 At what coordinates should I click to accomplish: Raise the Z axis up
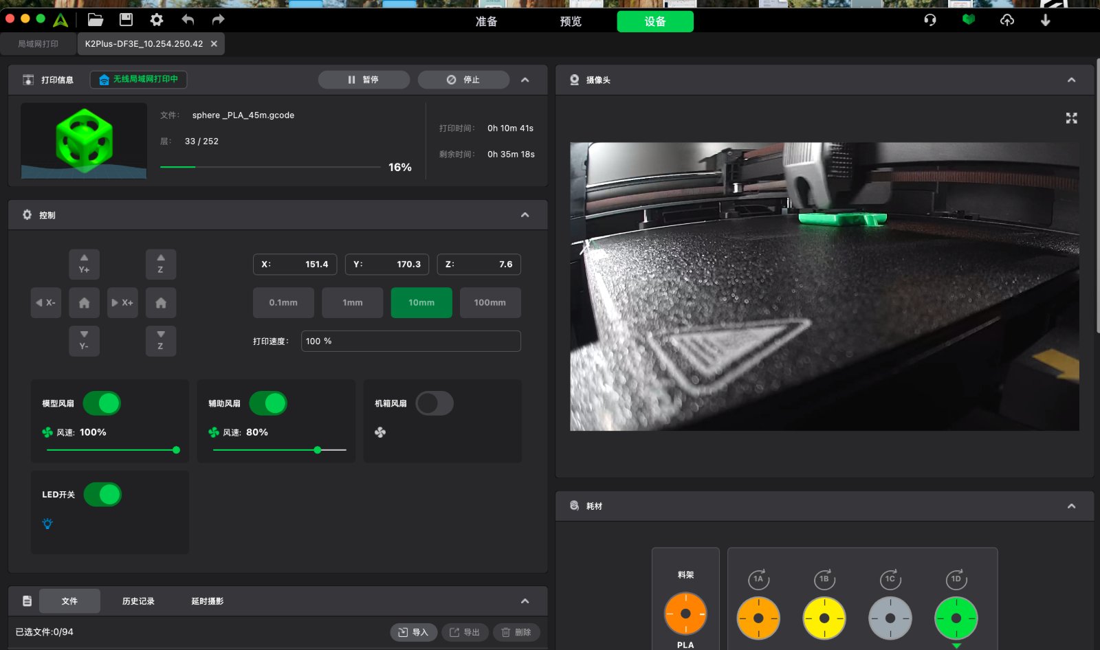coord(161,264)
